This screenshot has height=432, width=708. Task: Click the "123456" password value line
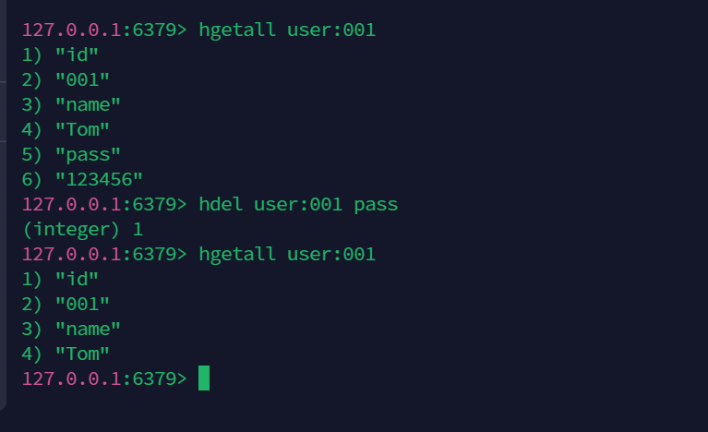point(99,179)
